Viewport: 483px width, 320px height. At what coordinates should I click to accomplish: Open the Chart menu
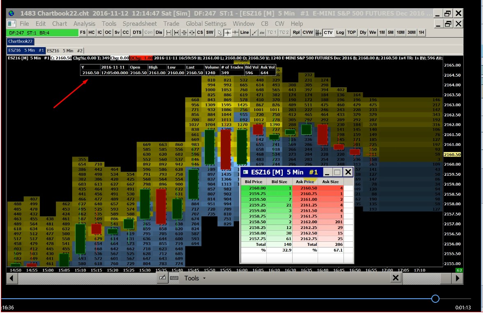[x=60, y=24]
